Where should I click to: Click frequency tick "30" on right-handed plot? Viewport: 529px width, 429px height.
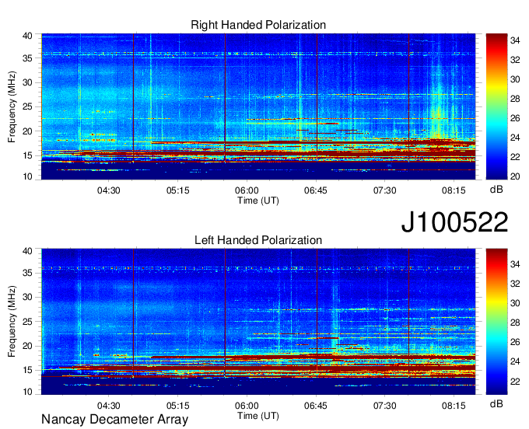(x=27, y=82)
